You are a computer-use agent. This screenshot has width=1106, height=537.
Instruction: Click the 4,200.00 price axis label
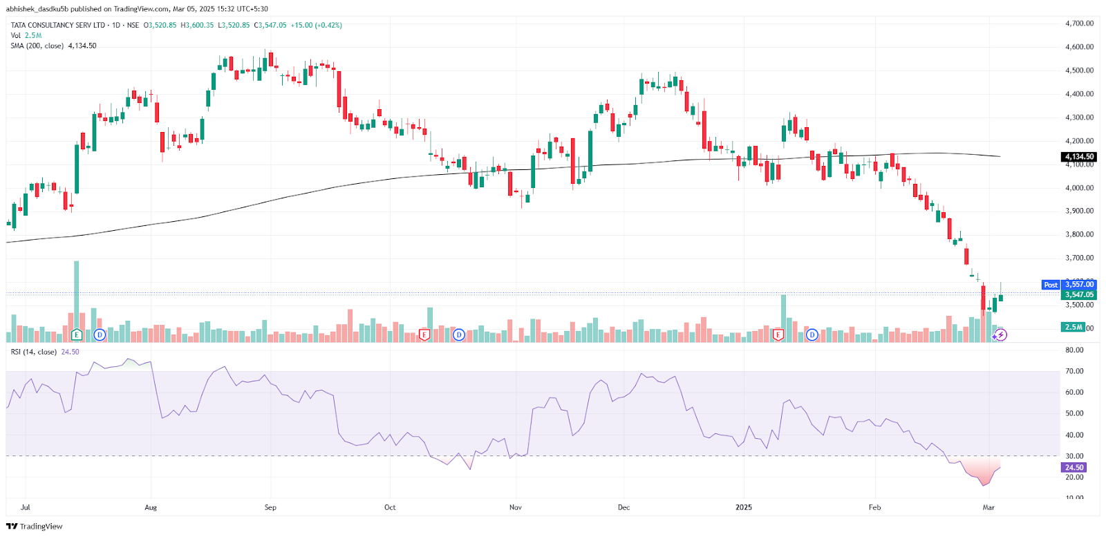point(1079,141)
